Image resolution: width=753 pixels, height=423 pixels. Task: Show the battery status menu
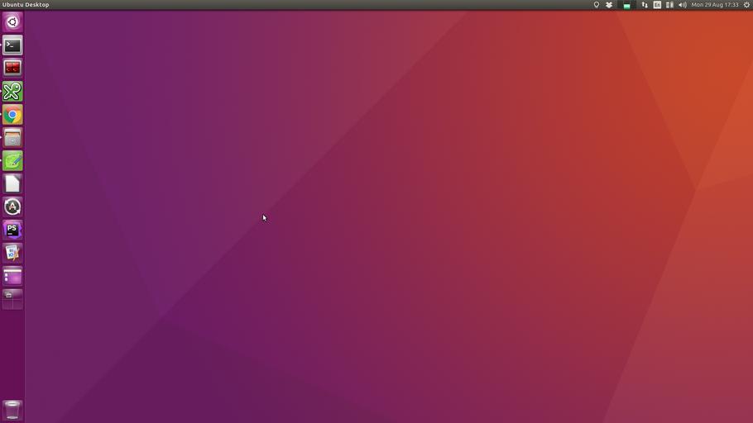coord(669,5)
